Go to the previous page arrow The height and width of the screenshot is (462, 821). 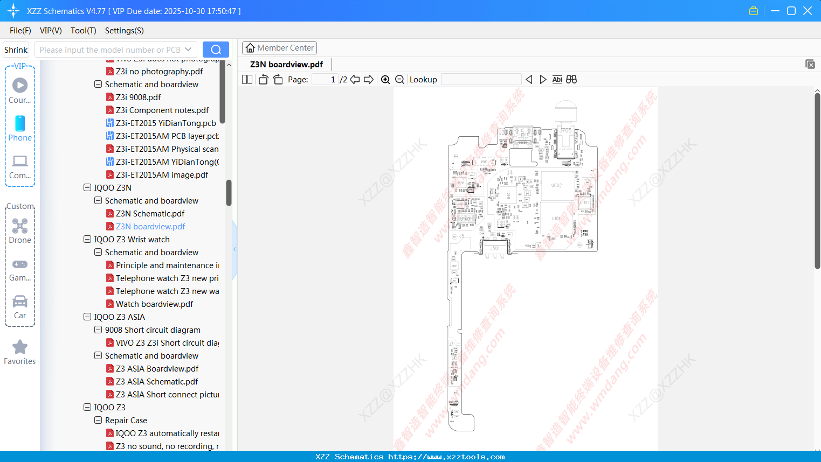(x=355, y=80)
